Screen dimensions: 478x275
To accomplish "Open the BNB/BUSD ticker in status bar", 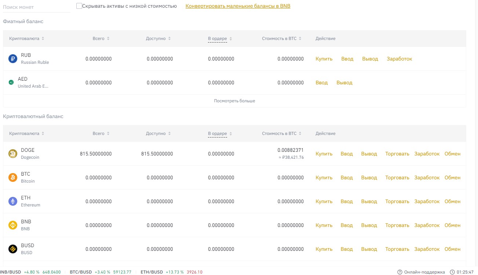I will click(x=30, y=272).
